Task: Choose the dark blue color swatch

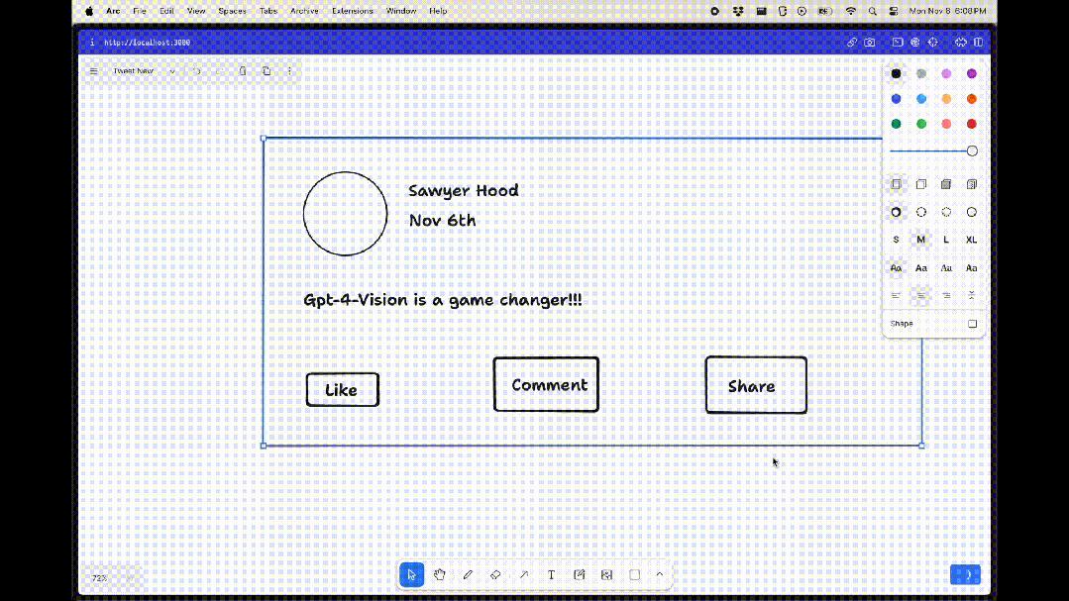Action: coord(896,99)
